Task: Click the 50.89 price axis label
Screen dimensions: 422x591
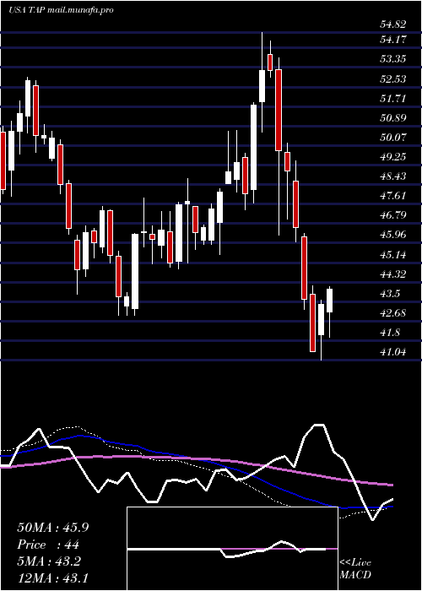Action: point(393,118)
